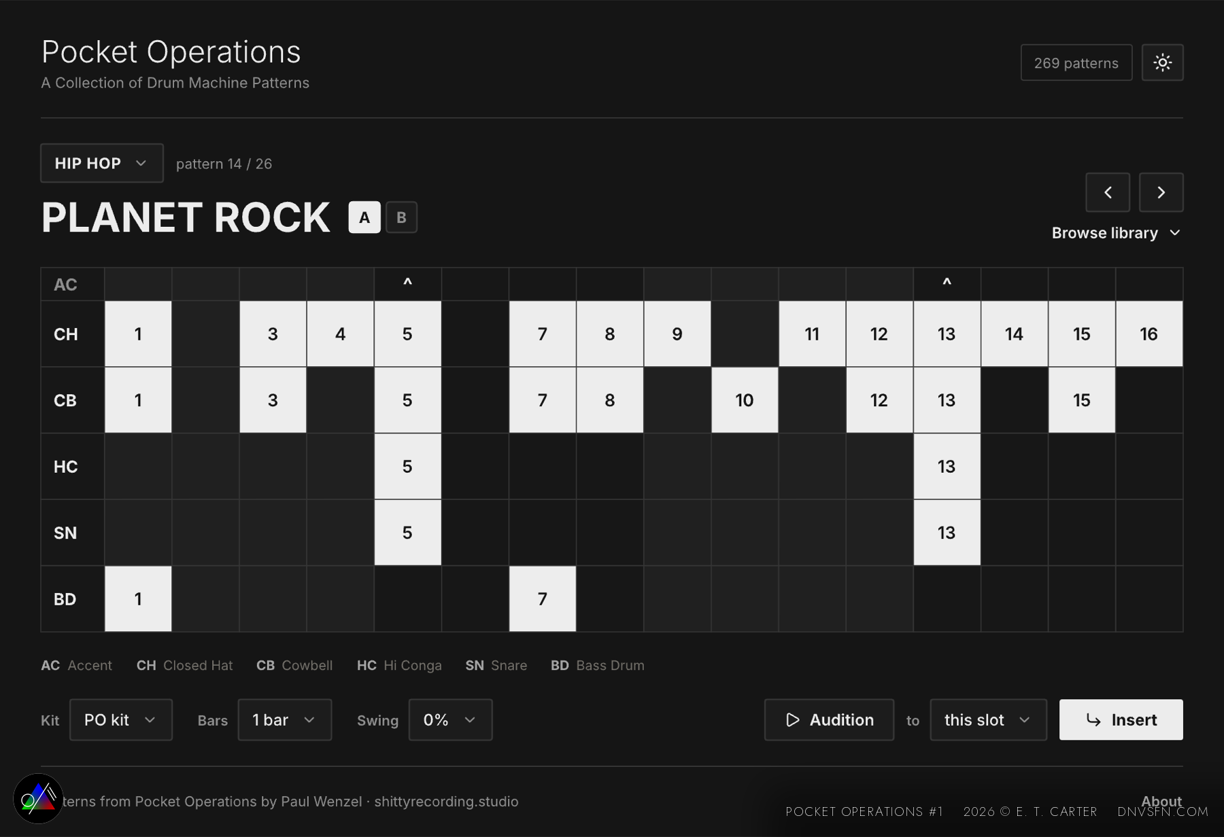Viewport: 1224px width, 837px height.
Task: Expand the Browse library menu
Action: pos(1116,233)
